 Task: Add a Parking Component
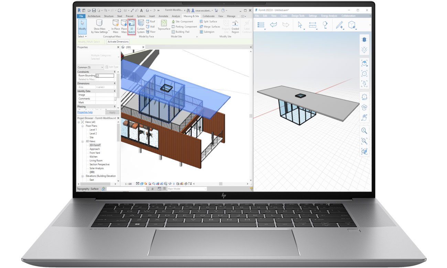[x=184, y=26]
